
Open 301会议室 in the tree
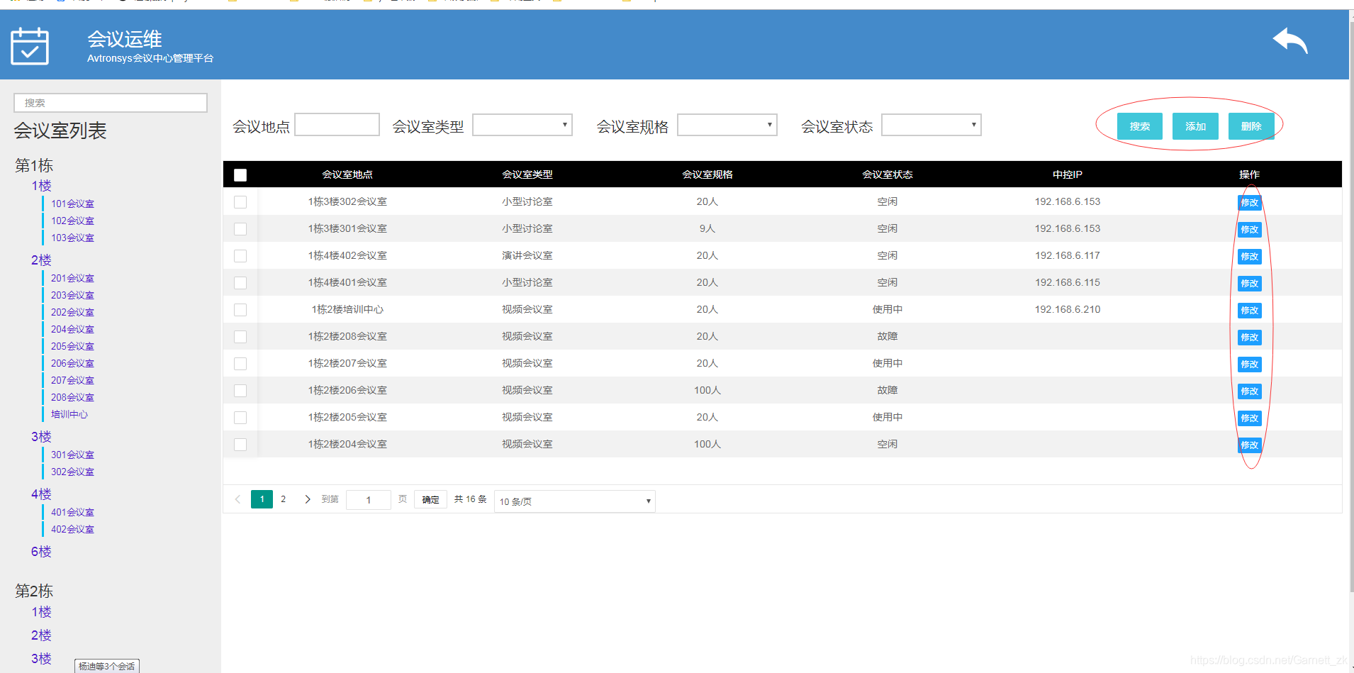[x=72, y=455]
